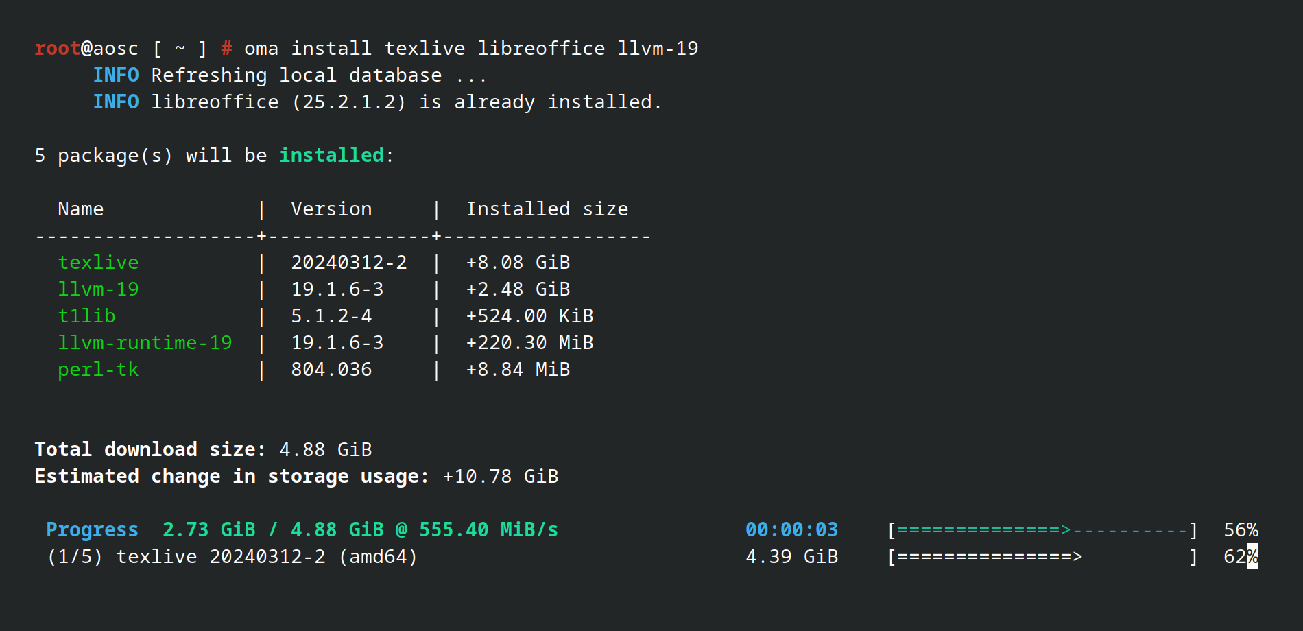1303x631 pixels.
Task: Click the texlive download progress bar
Action: pos(1042,557)
